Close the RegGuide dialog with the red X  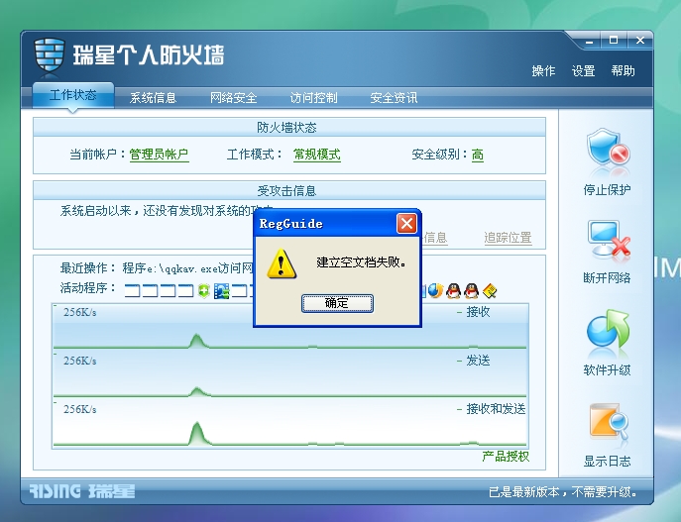pos(406,224)
